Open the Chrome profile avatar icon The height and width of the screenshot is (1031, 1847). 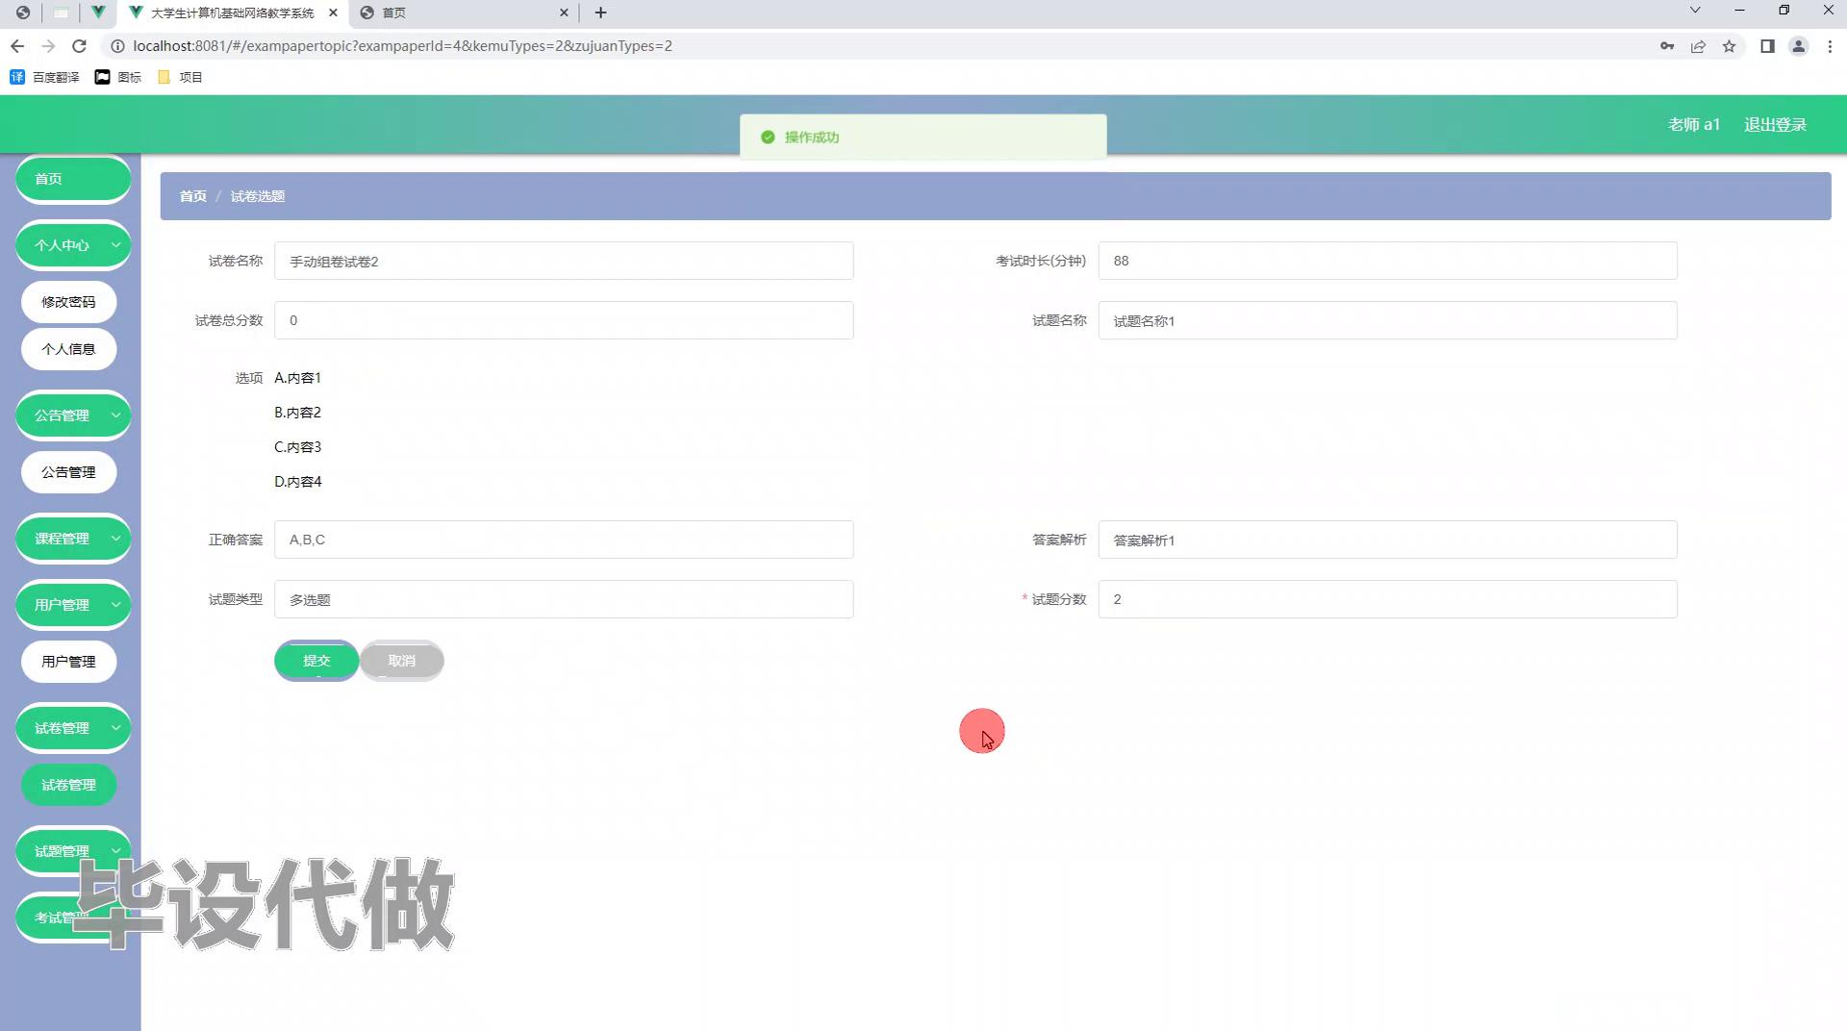click(x=1799, y=45)
